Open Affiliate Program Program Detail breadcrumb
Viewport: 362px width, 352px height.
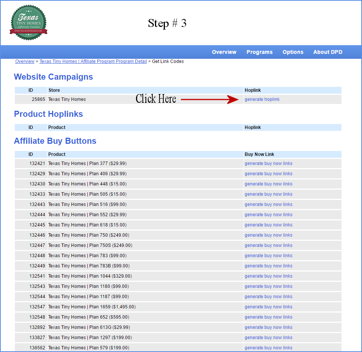point(93,61)
